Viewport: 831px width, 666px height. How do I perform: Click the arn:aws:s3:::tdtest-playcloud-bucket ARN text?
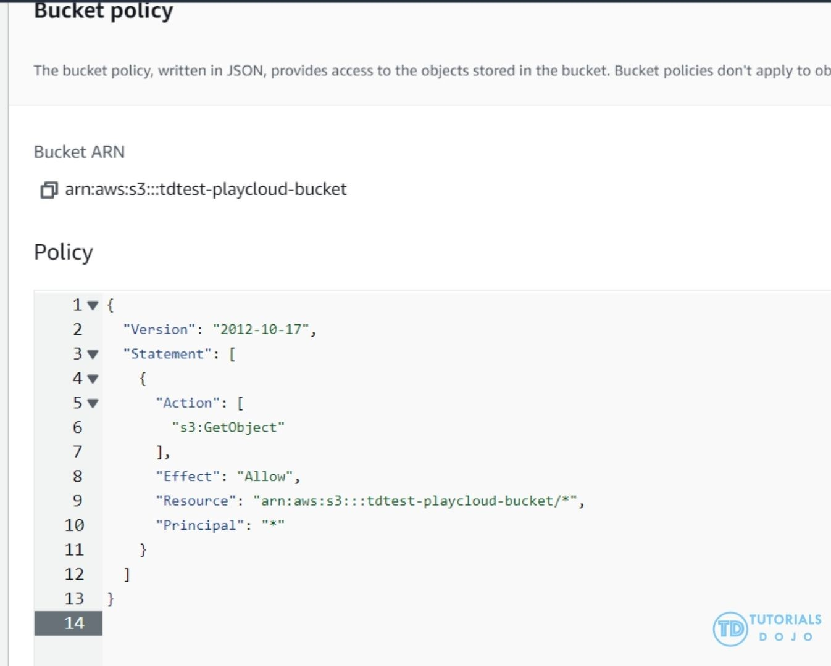206,189
